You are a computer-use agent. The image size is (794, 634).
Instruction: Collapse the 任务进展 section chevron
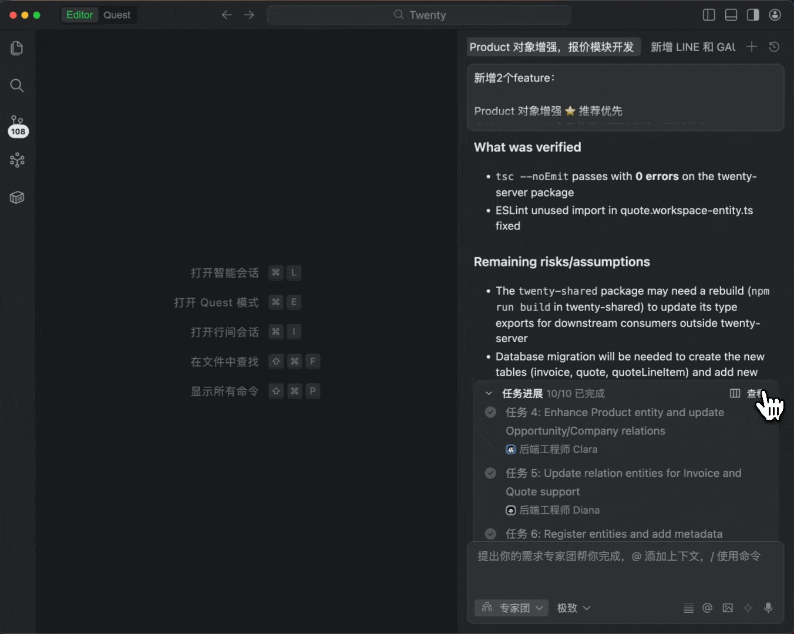click(x=489, y=393)
